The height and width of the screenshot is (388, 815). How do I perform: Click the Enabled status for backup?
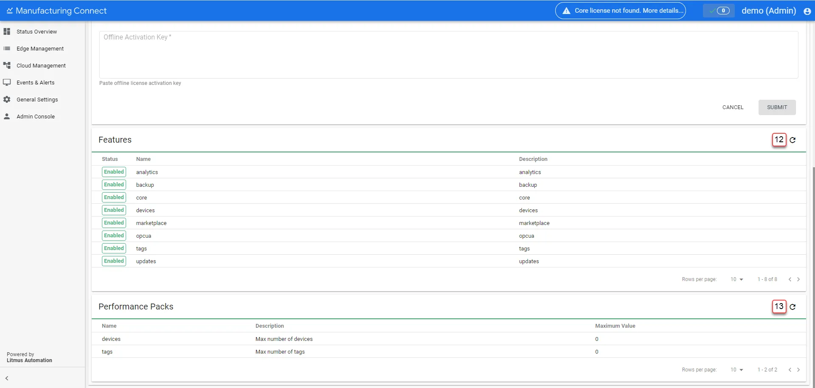tap(114, 185)
